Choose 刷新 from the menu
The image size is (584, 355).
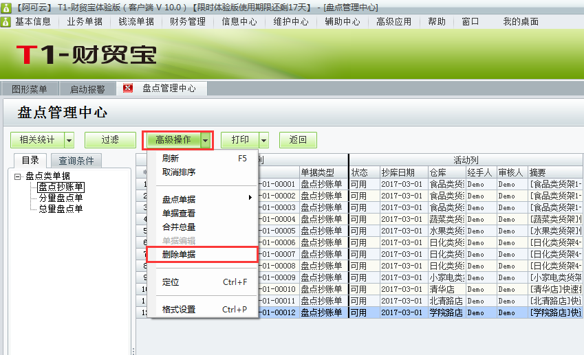pos(203,159)
